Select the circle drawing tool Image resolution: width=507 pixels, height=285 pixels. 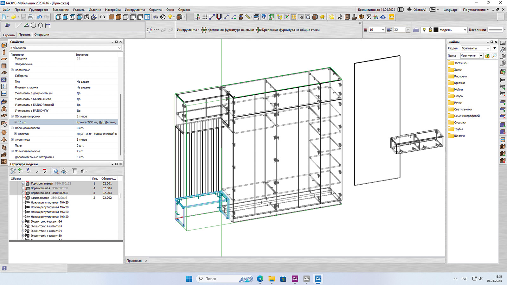coord(33,25)
